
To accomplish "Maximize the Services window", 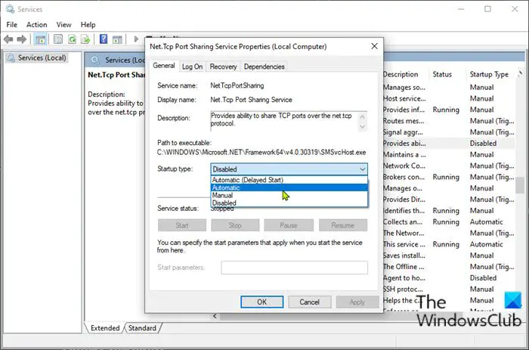I will pyautogui.click(x=487, y=9).
